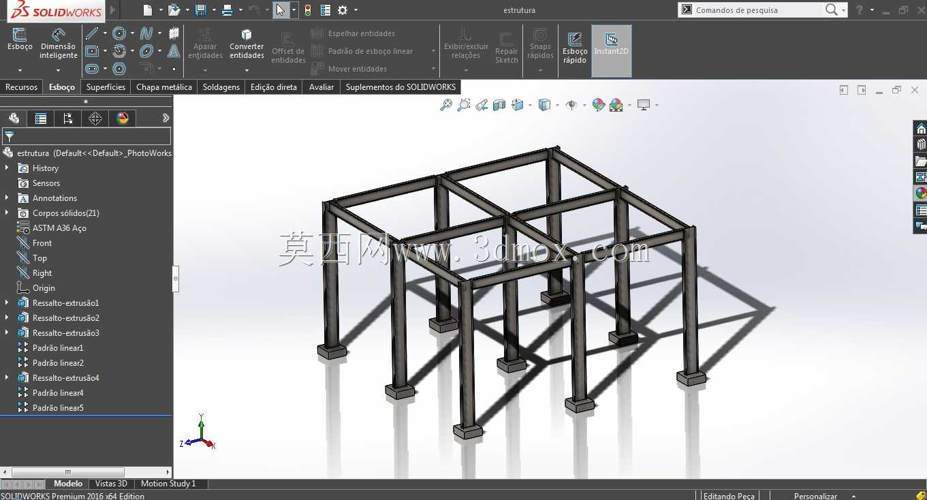Screen dimensions: 927x500
Task: Select the Top plane in the tree
Action: coord(40,258)
